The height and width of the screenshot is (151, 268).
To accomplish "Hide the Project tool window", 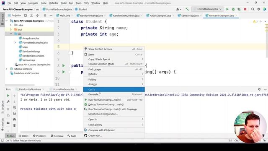I will pyautogui.click(x=51, y=16).
